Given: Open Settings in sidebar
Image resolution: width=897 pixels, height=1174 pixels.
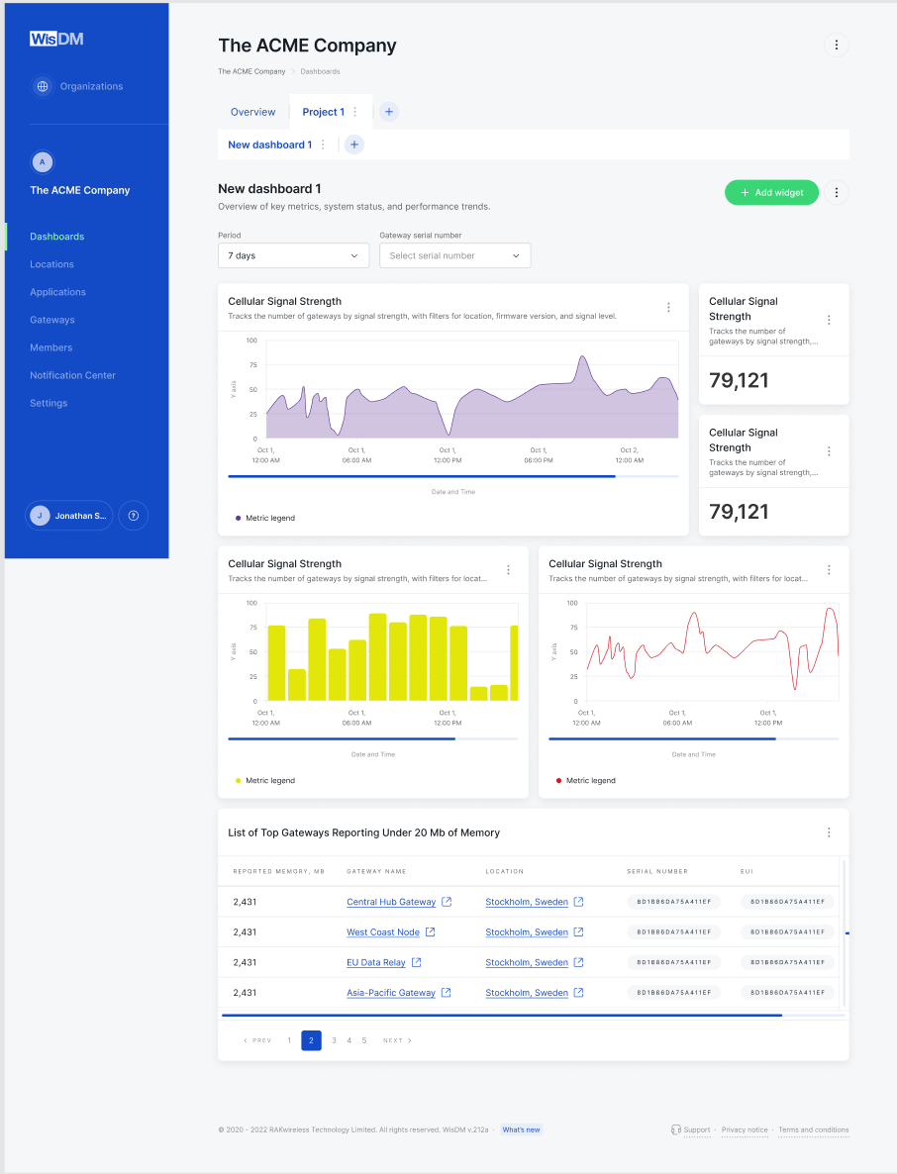Looking at the screenshot, I should click(x=49, y=403).
